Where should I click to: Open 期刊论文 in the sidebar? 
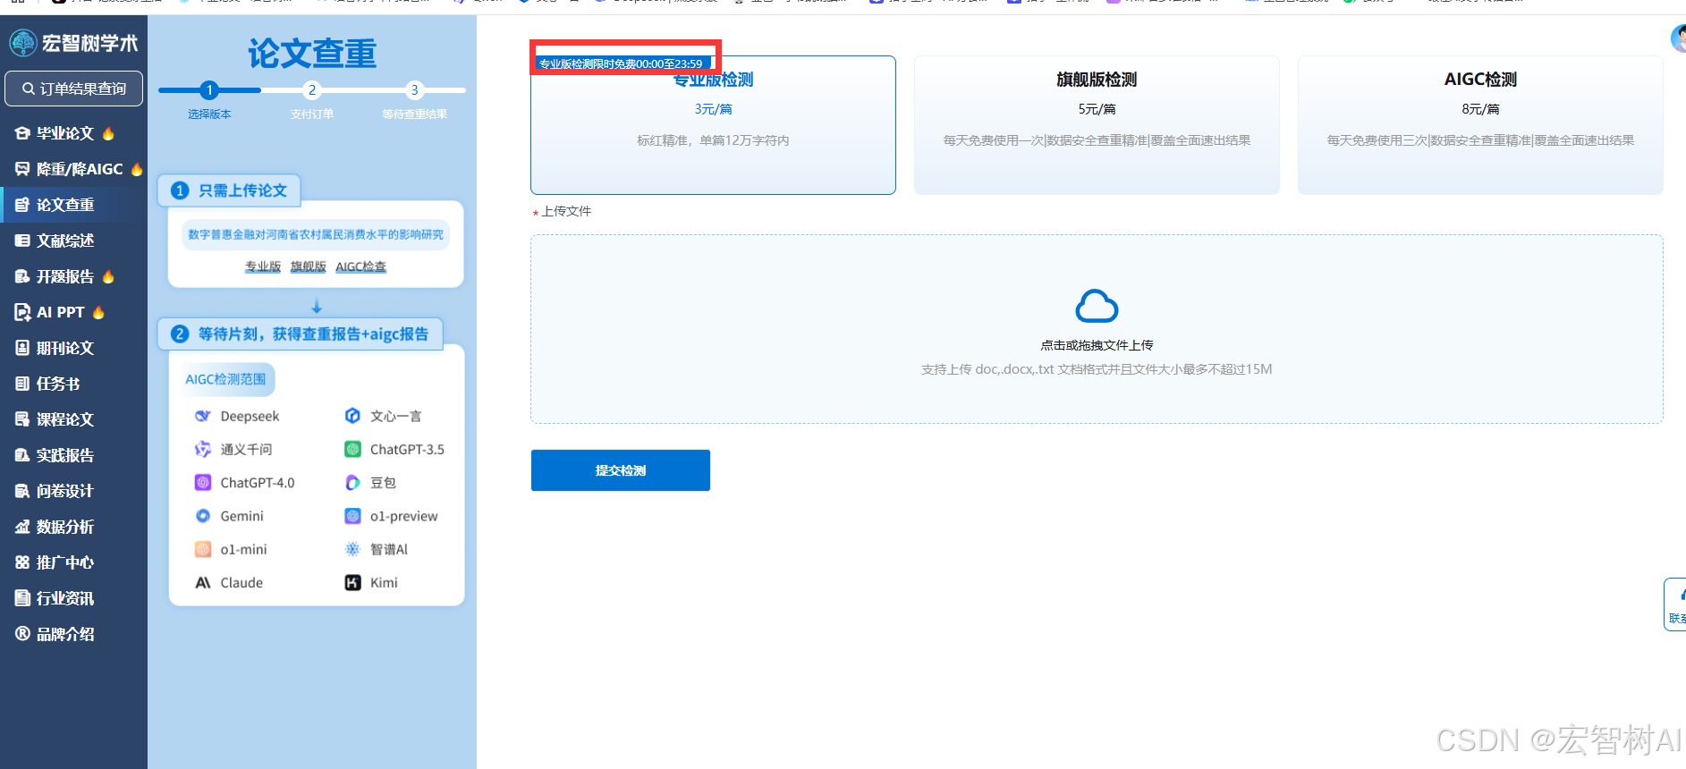[x=55, y=348]
